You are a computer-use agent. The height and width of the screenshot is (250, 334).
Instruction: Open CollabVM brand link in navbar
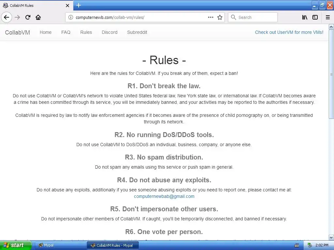click(x=18, y=32)
